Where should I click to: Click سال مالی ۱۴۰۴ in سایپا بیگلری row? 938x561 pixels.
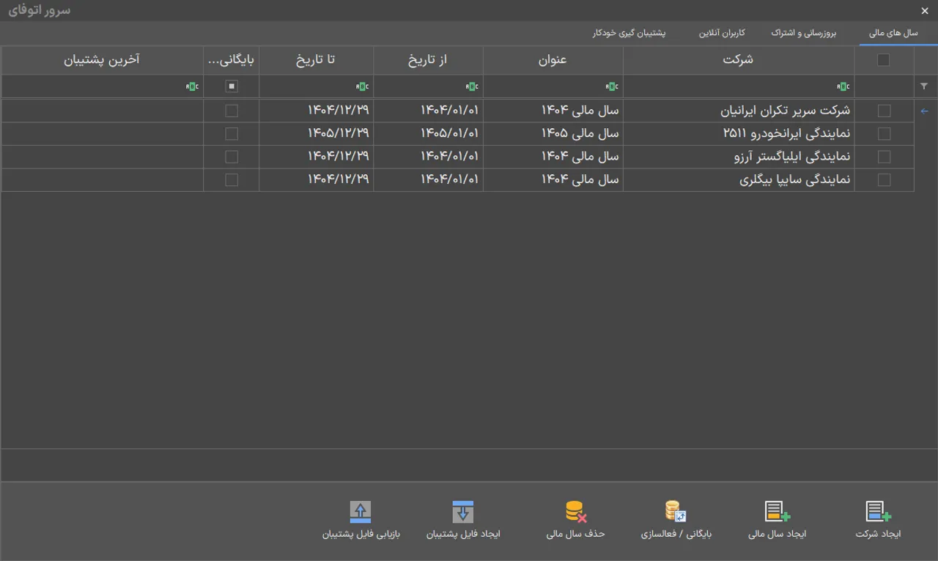(x=553, y=180)
